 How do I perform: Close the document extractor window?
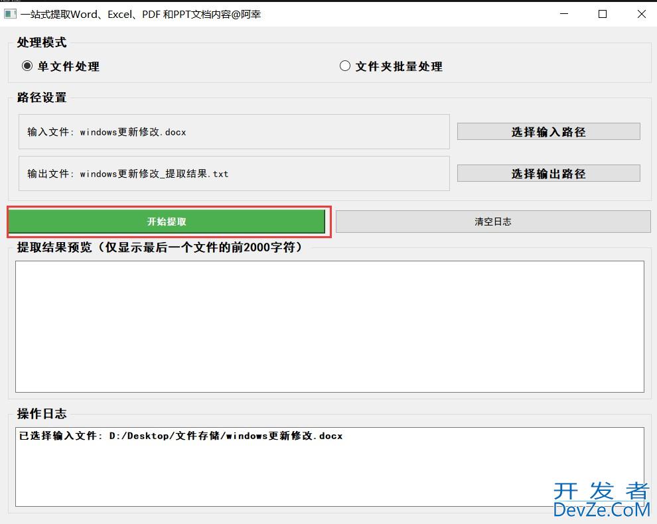(641, 14)
